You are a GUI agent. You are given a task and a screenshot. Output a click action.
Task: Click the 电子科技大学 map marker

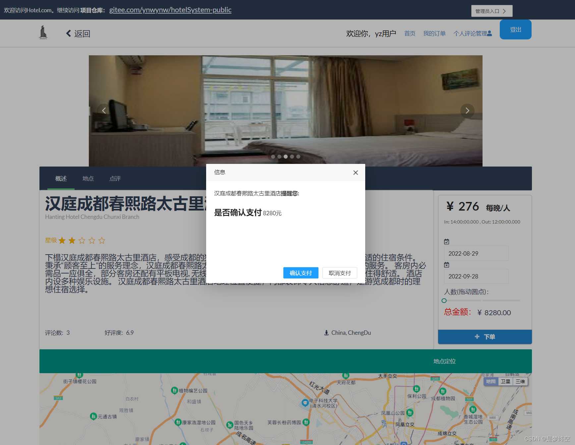coord(305,403)
